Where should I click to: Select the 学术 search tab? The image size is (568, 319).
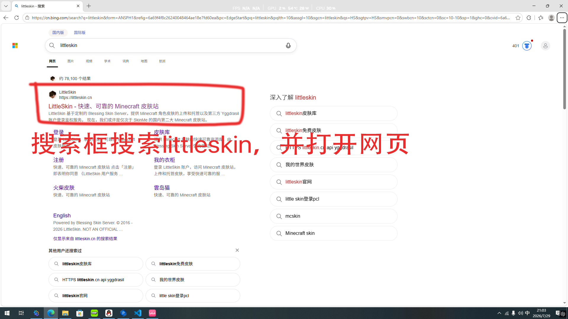pos(107,61)
